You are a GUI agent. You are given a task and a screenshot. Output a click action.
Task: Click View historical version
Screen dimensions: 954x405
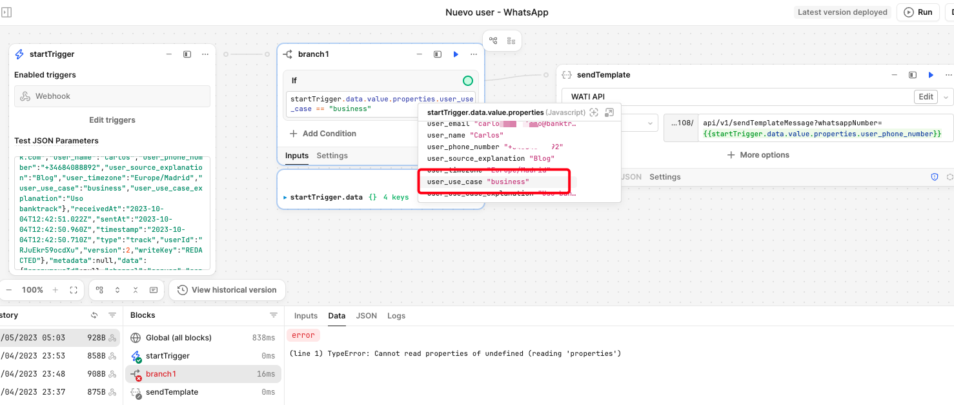pyautogui.click(x=227, y=290)
